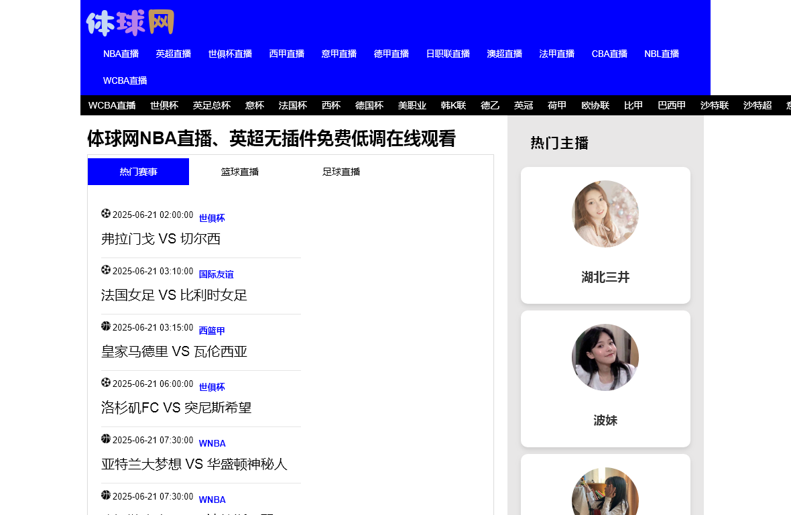Switch to the 篮球直播 tab
The width and height of the screenshot is (791, 515).
(240, 172)
